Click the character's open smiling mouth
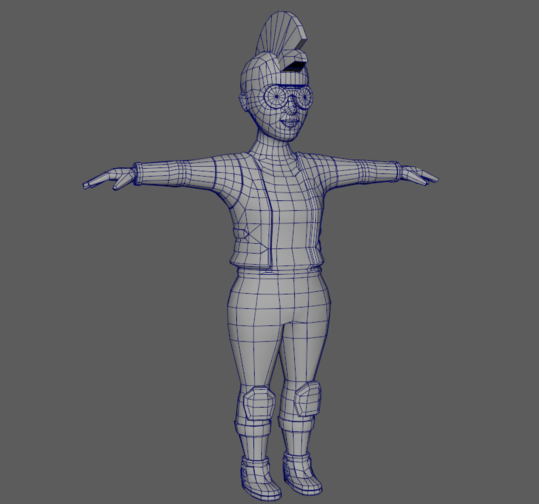539x504 pixels. pos(290,123)
